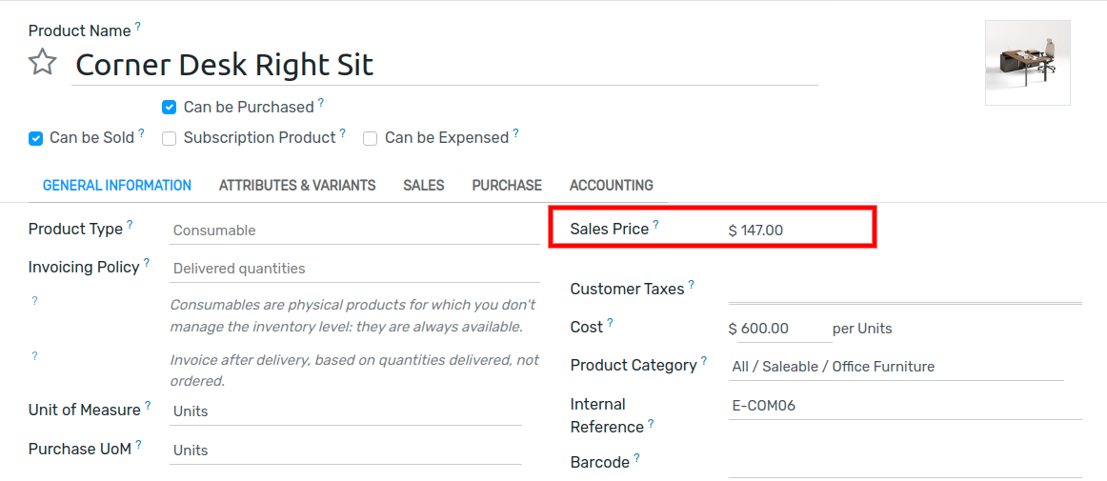The height and width of the screenshot is (481, 1107).
Task: Click the Internal Reference input field
Action: pos(904,406)
